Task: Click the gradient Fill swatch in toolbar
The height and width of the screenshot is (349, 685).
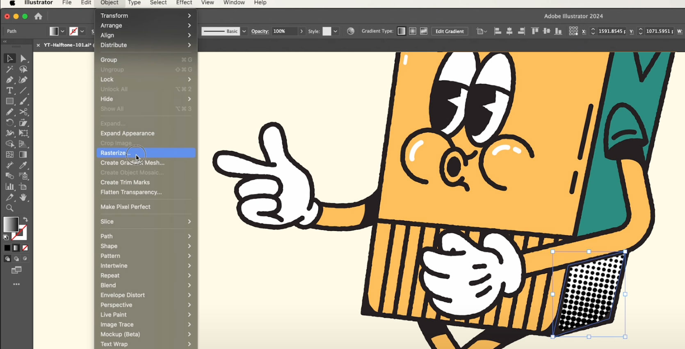Action: coord(11,224)
